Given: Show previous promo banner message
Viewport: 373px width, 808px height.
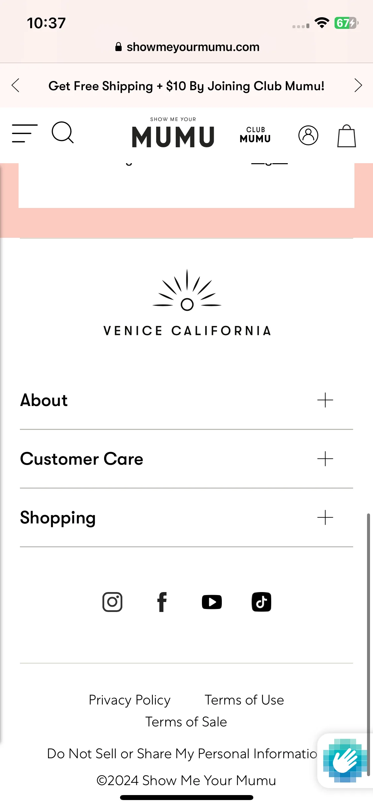Looking at the screenshot, I should 15,85.
